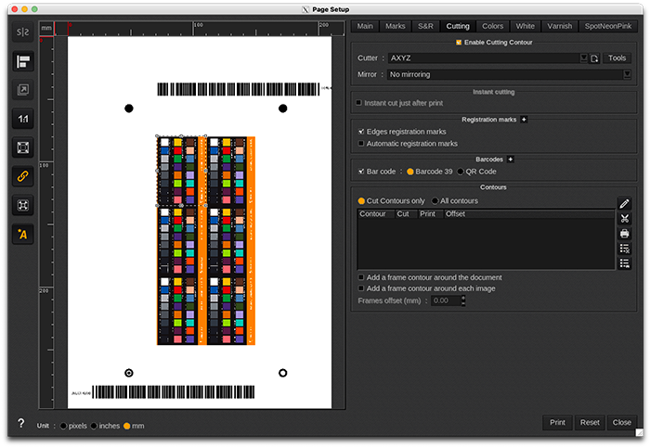This screenshot has width=650, height=447.
Task: Click the 1:1 actual size icon
Action: coord(23,119)
